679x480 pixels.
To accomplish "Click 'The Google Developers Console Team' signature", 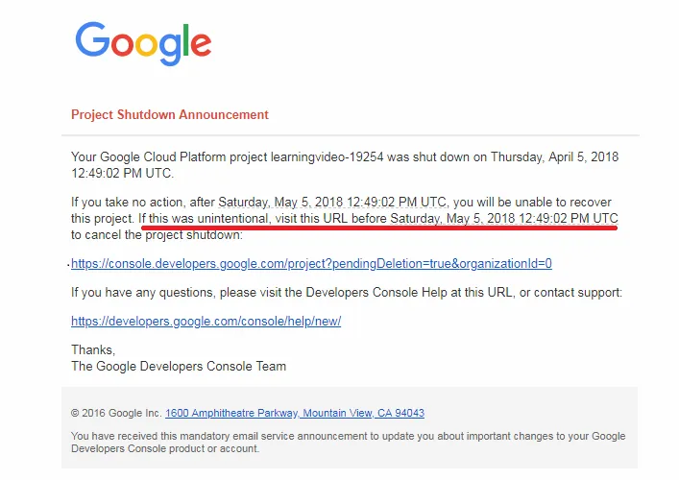I will (179, 366).
